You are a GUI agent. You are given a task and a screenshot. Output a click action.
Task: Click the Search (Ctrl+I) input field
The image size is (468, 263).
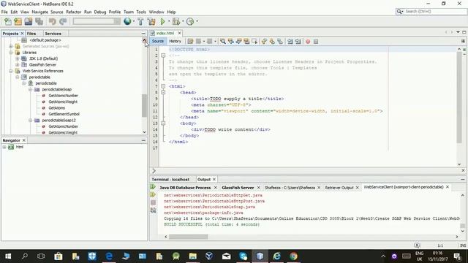pyautogui.click(x=434, y=12)
